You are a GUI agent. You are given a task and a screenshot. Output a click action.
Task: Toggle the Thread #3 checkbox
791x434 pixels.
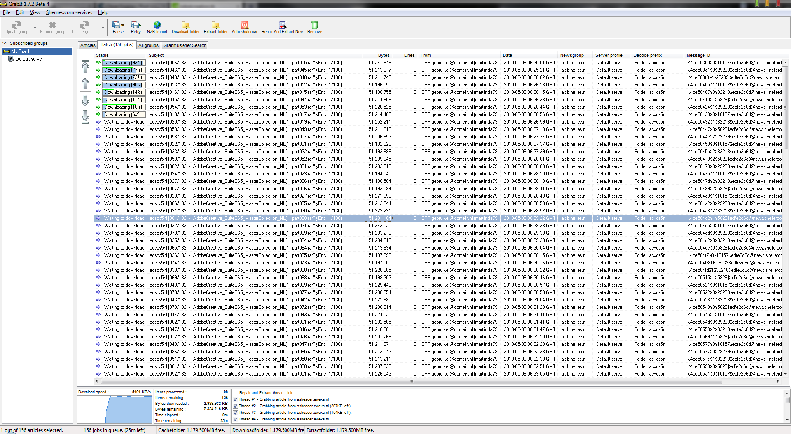point(235,413)
